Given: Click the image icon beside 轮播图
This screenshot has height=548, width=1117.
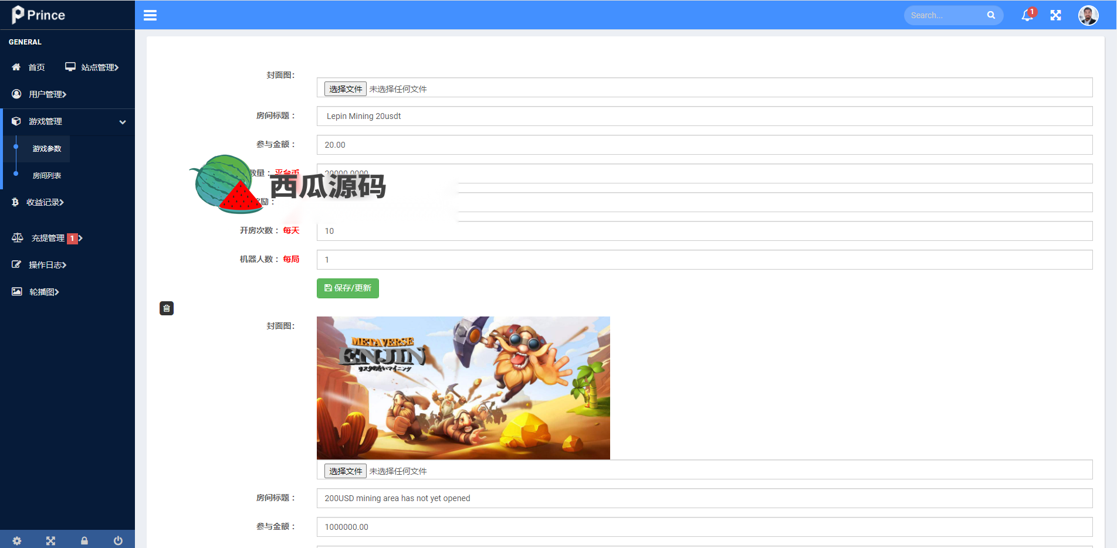Looking at the screenshot, I should pyautogui.click(x=17, y=292).
